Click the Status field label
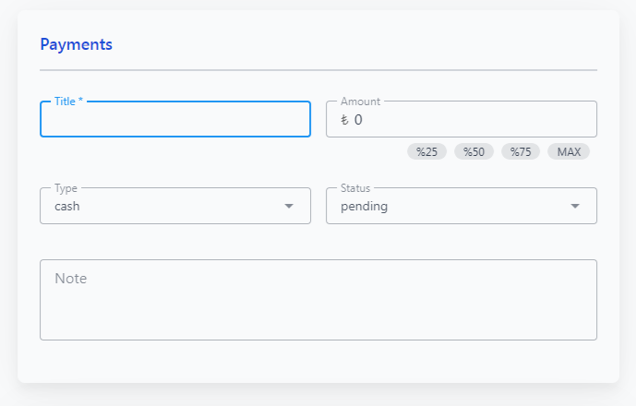 click(355, 188)
